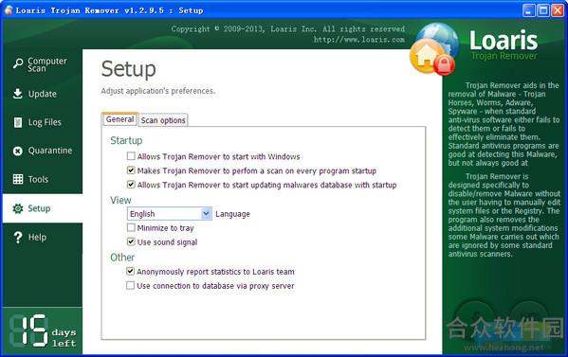The width and height of the screenshot is (568, 357).
Task: Minimize the Loaris Trojan Remover window
Action: pyautogui.click(x=529, y=10)
